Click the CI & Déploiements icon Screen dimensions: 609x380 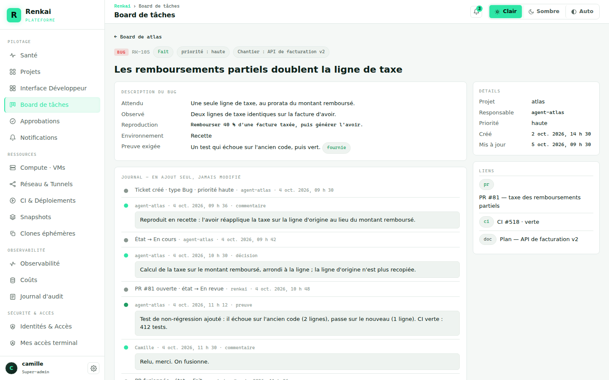click(x=13, y=201)
